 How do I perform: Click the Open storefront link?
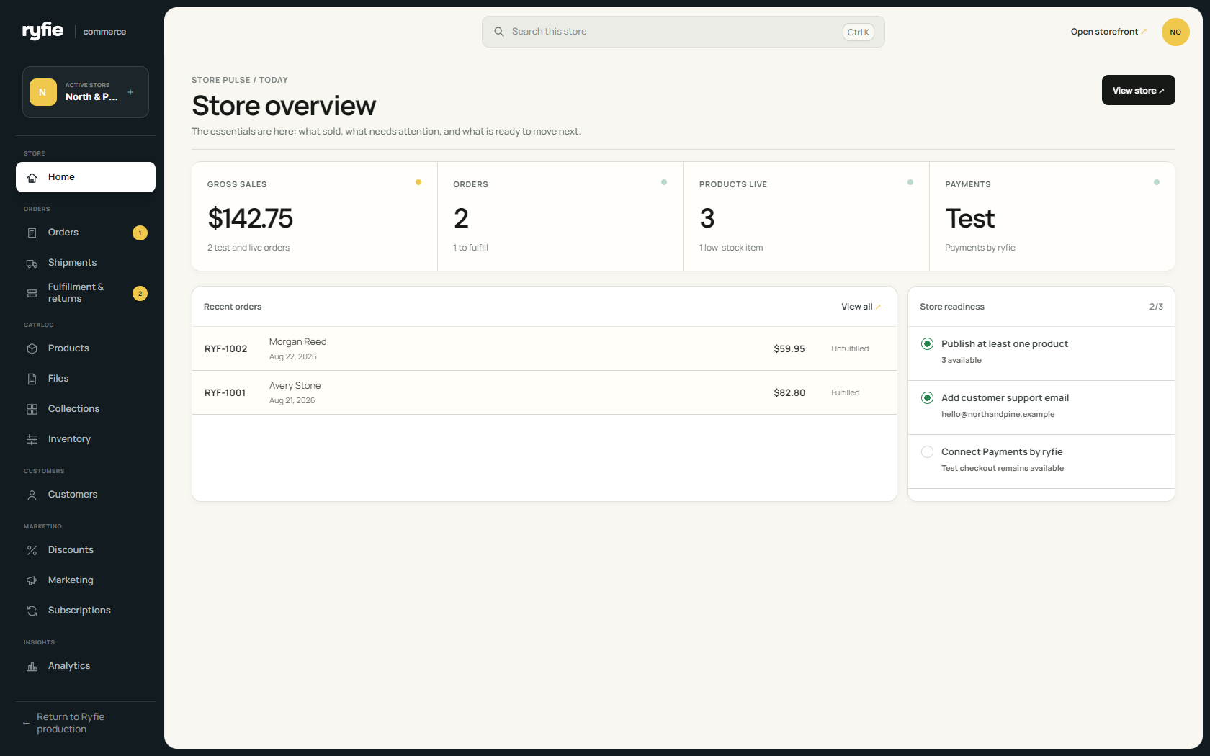[1108, 32]
